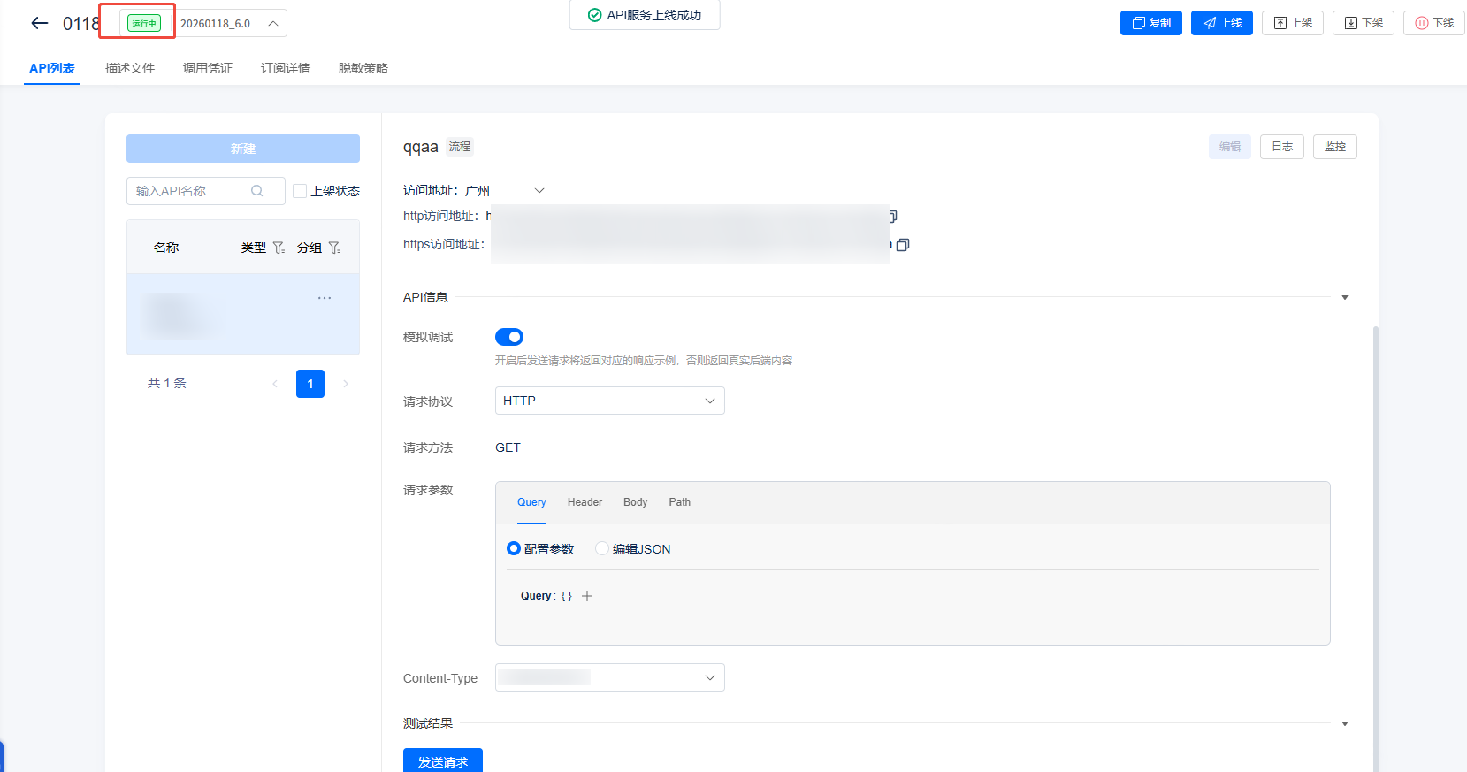The width and height of the screenshot is (1467, 772).
Task: Go back using the left arrow
Action: [40, 23]
